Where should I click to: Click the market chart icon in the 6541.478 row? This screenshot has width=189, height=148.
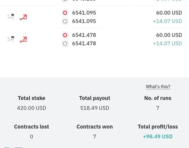point(11,39)
